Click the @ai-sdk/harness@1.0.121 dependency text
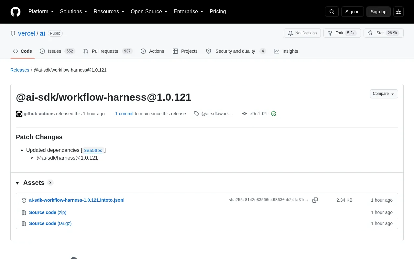The height and width of the screenshot is (259, 414). 67,158
